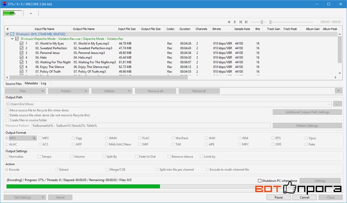Click the Remove all button
This screenshot has width=347, height=203.
pos(155,91)
